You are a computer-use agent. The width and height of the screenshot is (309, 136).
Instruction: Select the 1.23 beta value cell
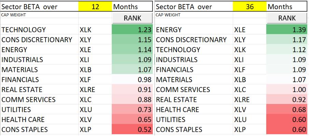tap(132, 30)
